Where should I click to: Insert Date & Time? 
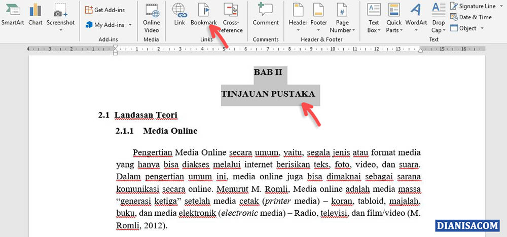tap(471, 17)
